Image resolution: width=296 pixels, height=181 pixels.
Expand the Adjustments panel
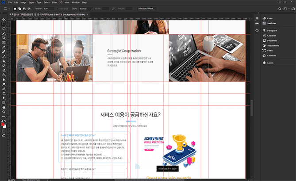[271, 45]
